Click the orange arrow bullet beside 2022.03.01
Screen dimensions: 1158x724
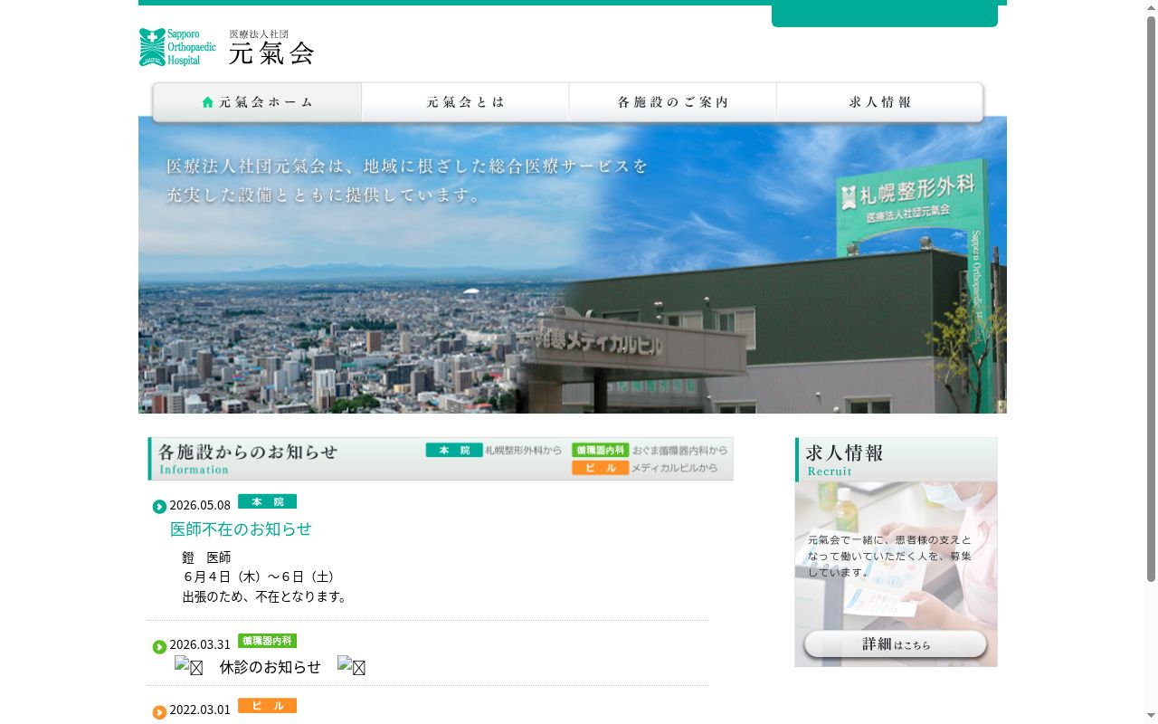pyautogui.click(x=159, y=711)
